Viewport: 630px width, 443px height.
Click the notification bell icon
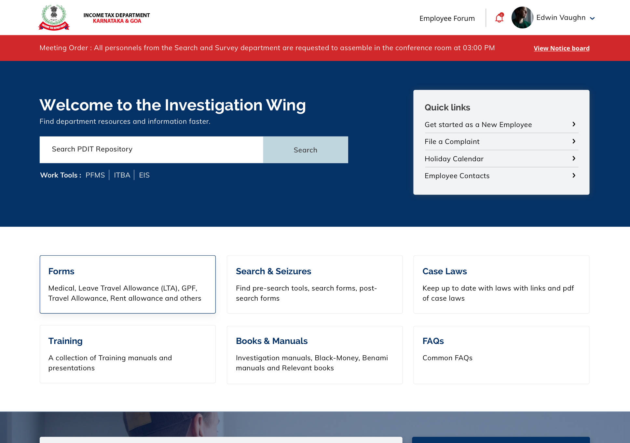tap(499, 18)
